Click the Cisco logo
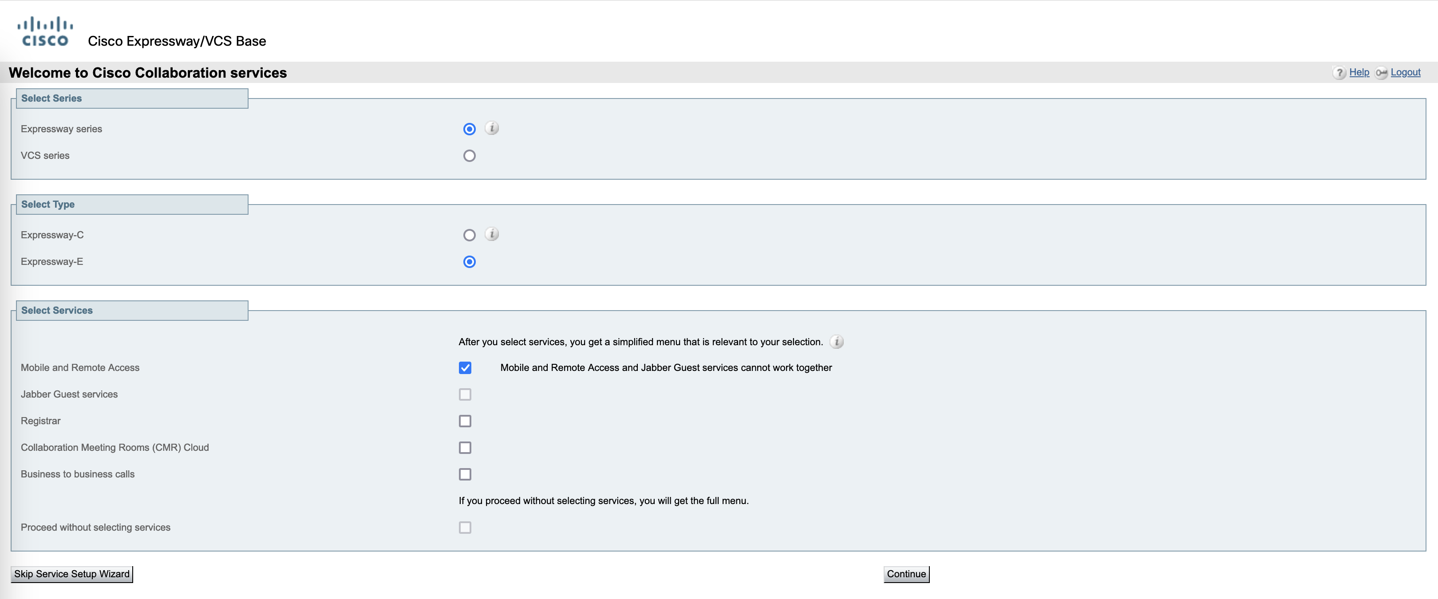1438x599 pixels. tap(45, 32)
